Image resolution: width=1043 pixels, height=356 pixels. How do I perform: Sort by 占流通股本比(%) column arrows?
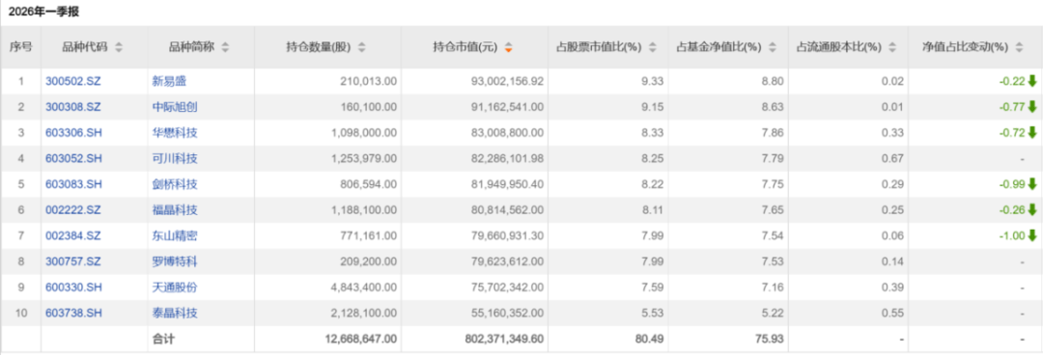point(893,47)
